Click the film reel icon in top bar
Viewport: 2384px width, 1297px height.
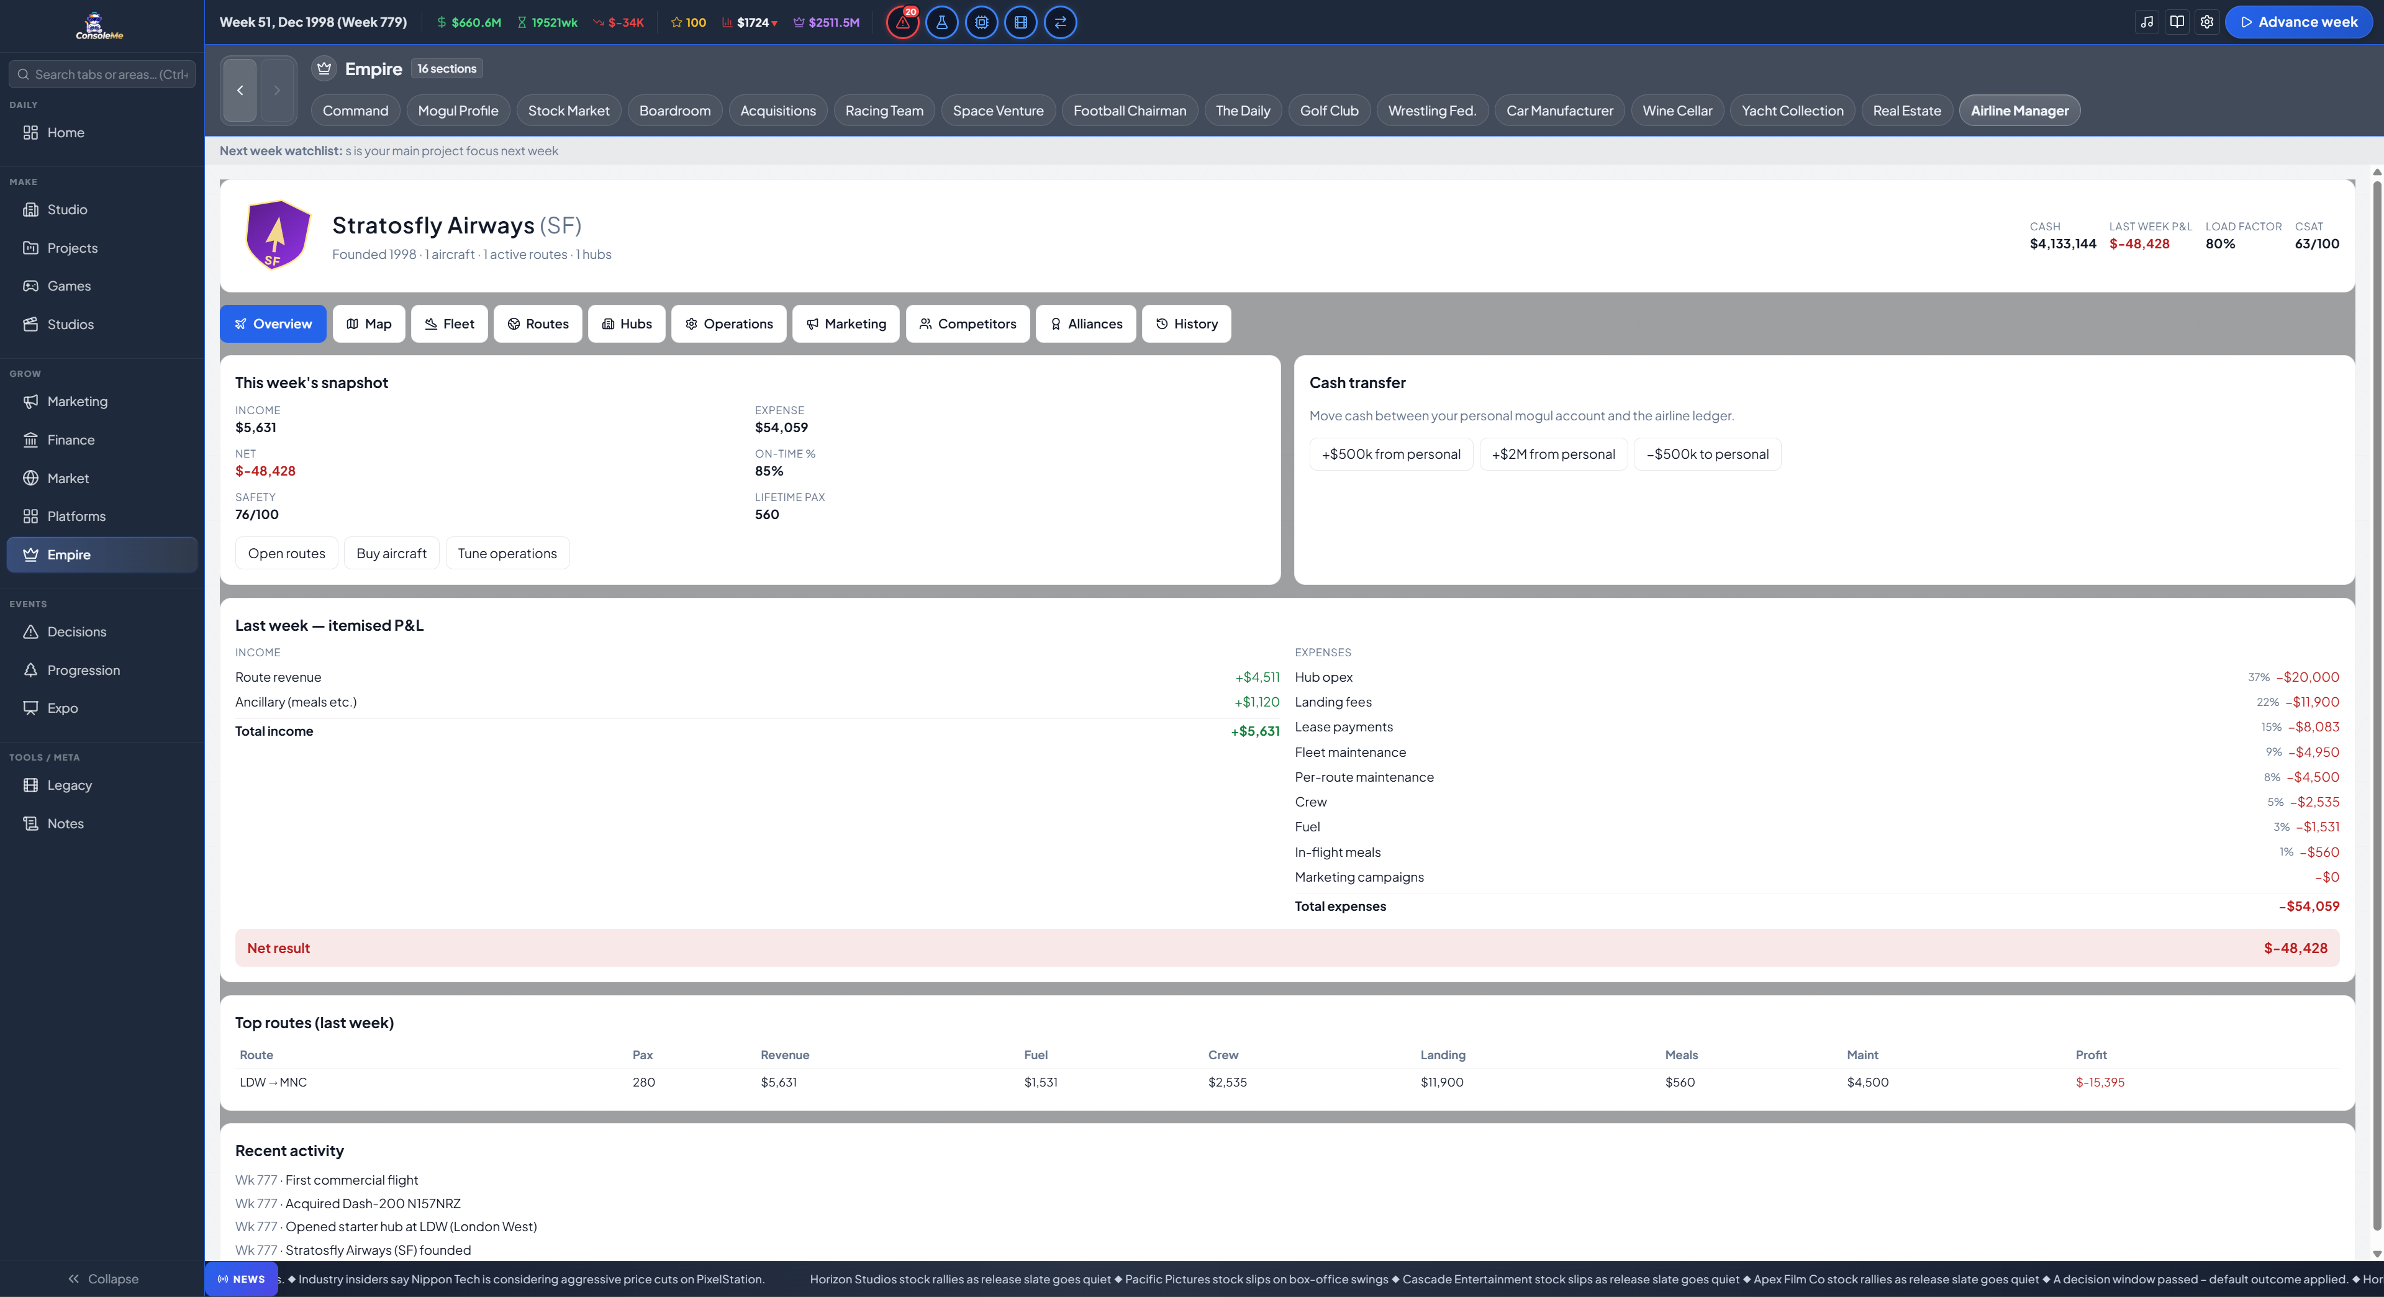tap(1021, 22)
